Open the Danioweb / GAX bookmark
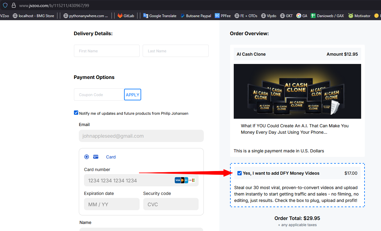 327,16
